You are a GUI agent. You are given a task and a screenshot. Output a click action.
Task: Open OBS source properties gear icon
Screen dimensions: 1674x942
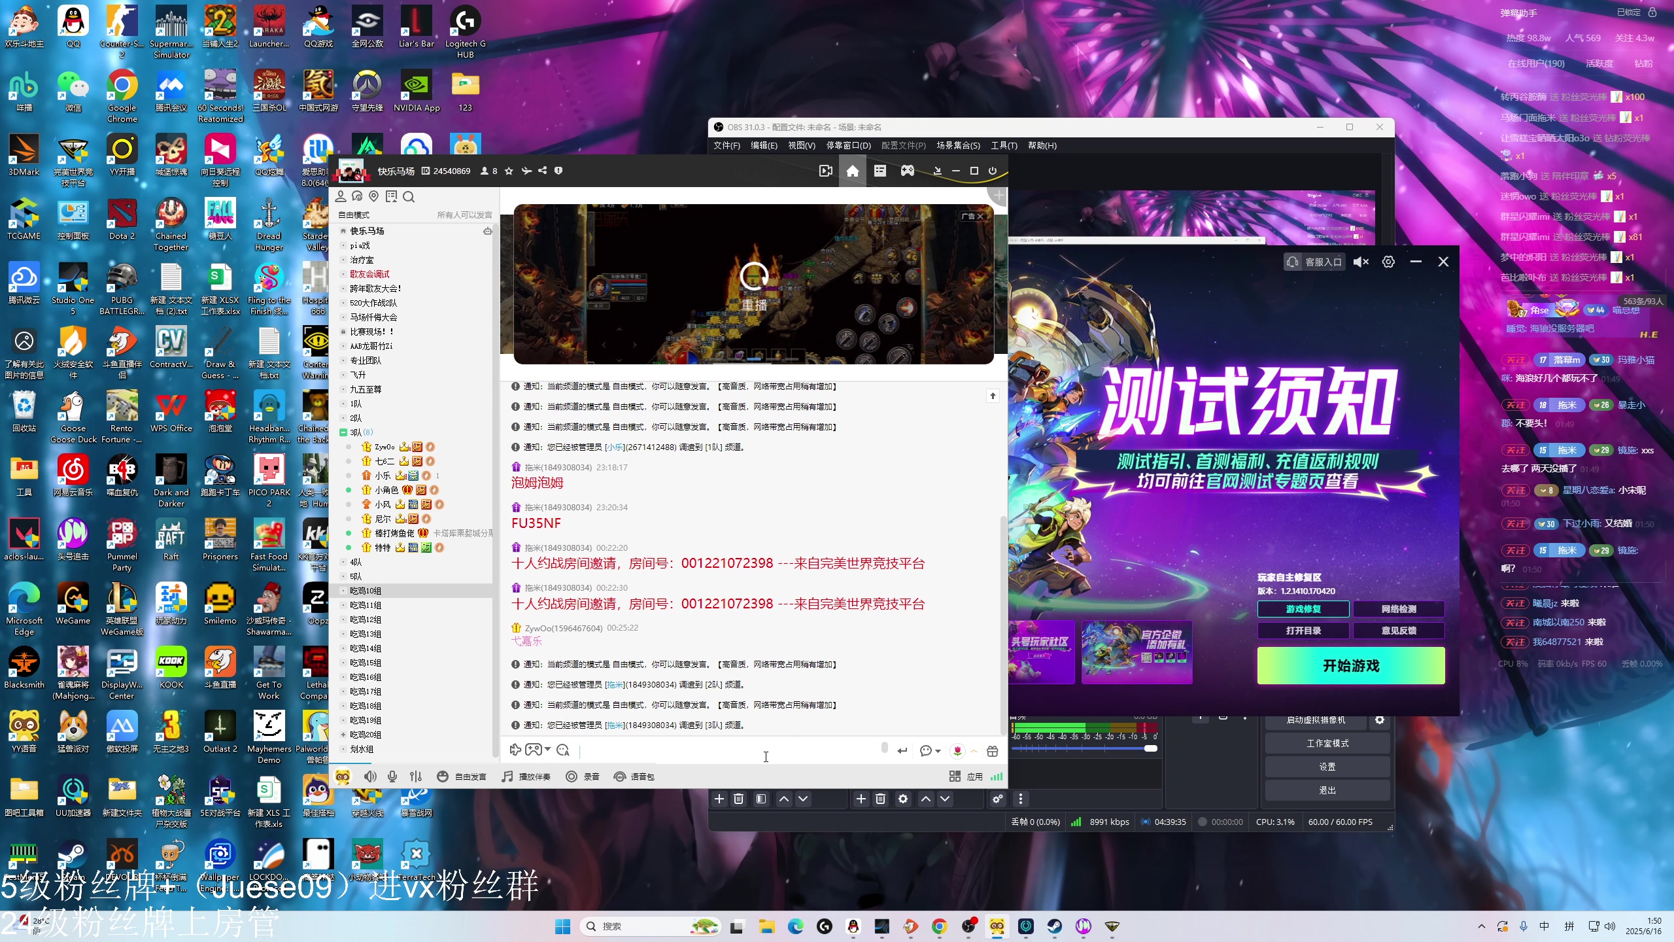903,799
